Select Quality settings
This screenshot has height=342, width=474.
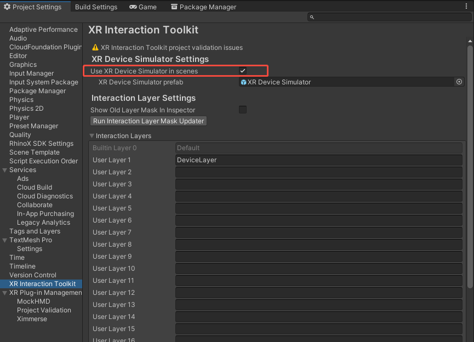tap(20, 135)
